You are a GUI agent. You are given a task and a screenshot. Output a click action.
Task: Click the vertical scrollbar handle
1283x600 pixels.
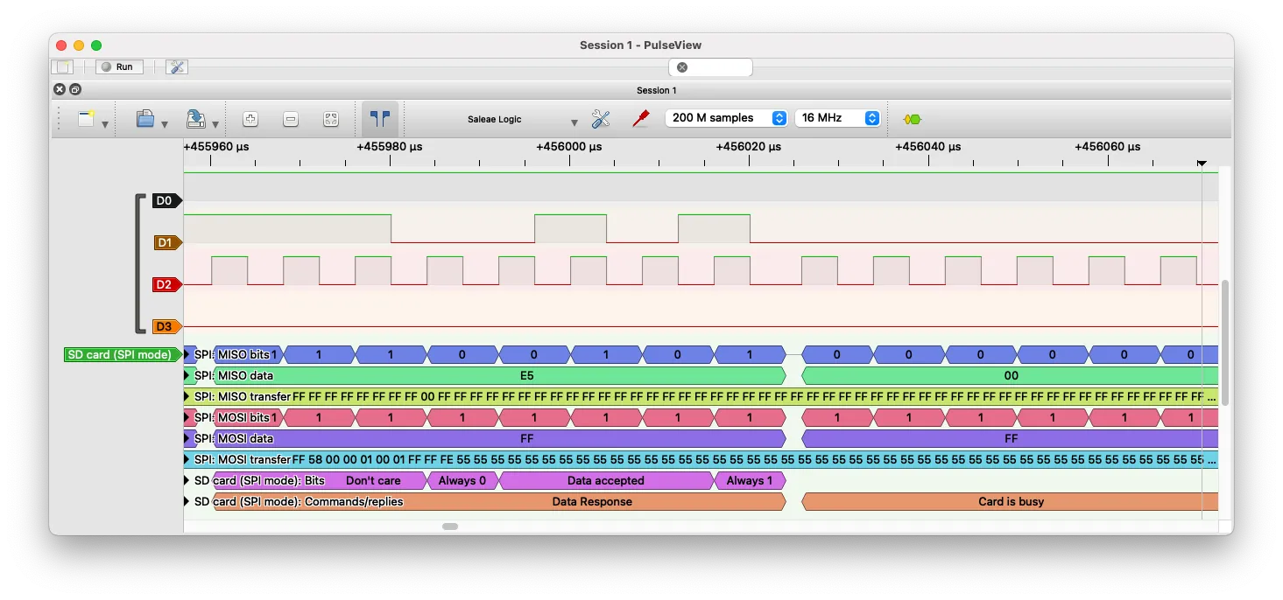click(x=1225, y=343)
